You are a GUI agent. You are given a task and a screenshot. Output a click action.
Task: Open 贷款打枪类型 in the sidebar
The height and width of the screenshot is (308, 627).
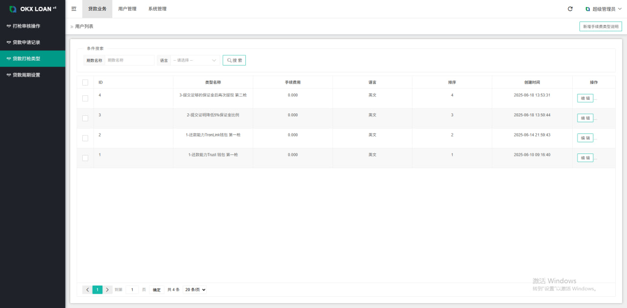point(33,59)
